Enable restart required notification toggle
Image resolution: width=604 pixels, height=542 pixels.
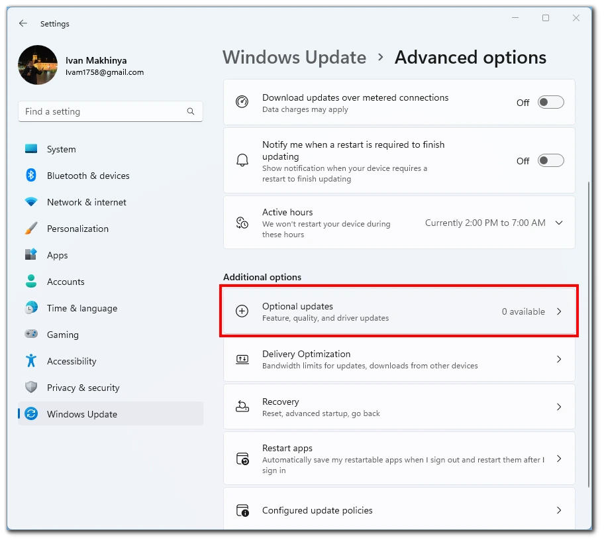(550, 161)
